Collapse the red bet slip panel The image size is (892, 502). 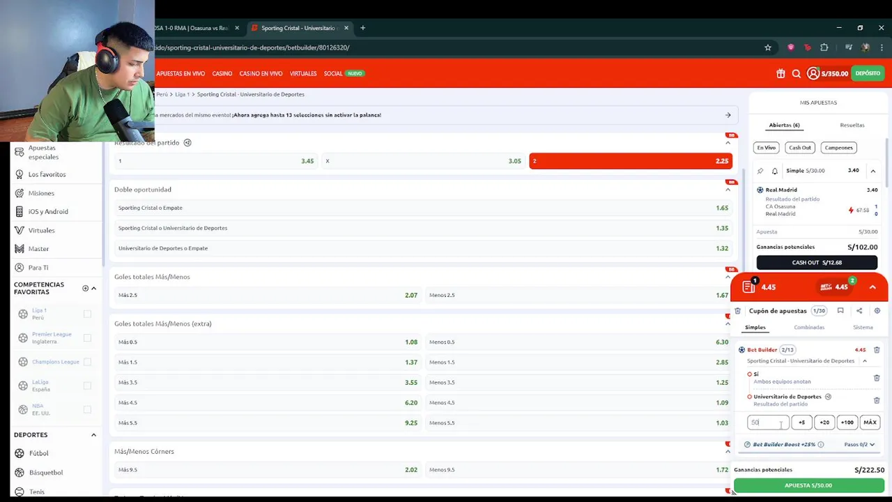(x=872, y=287)
